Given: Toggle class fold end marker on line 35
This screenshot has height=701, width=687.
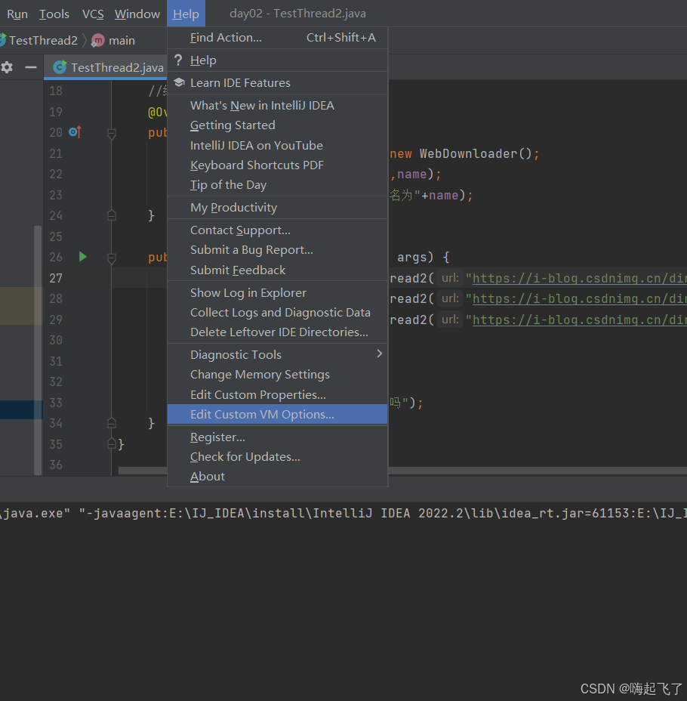Looking at the screenshot, I should click(x=112, y=443).
